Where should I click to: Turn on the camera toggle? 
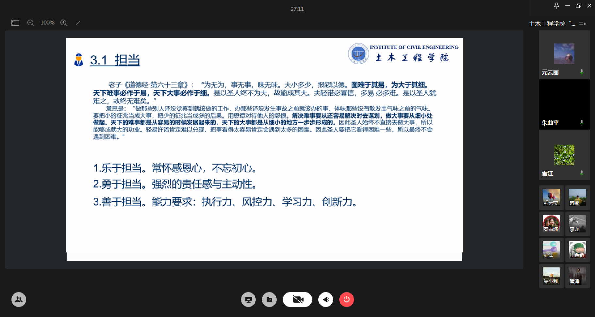[x=297, y=299]
